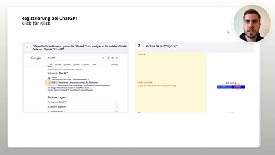275x155 pixels.
Task: Switch to the Videos search tab
Action: (67, 65)
